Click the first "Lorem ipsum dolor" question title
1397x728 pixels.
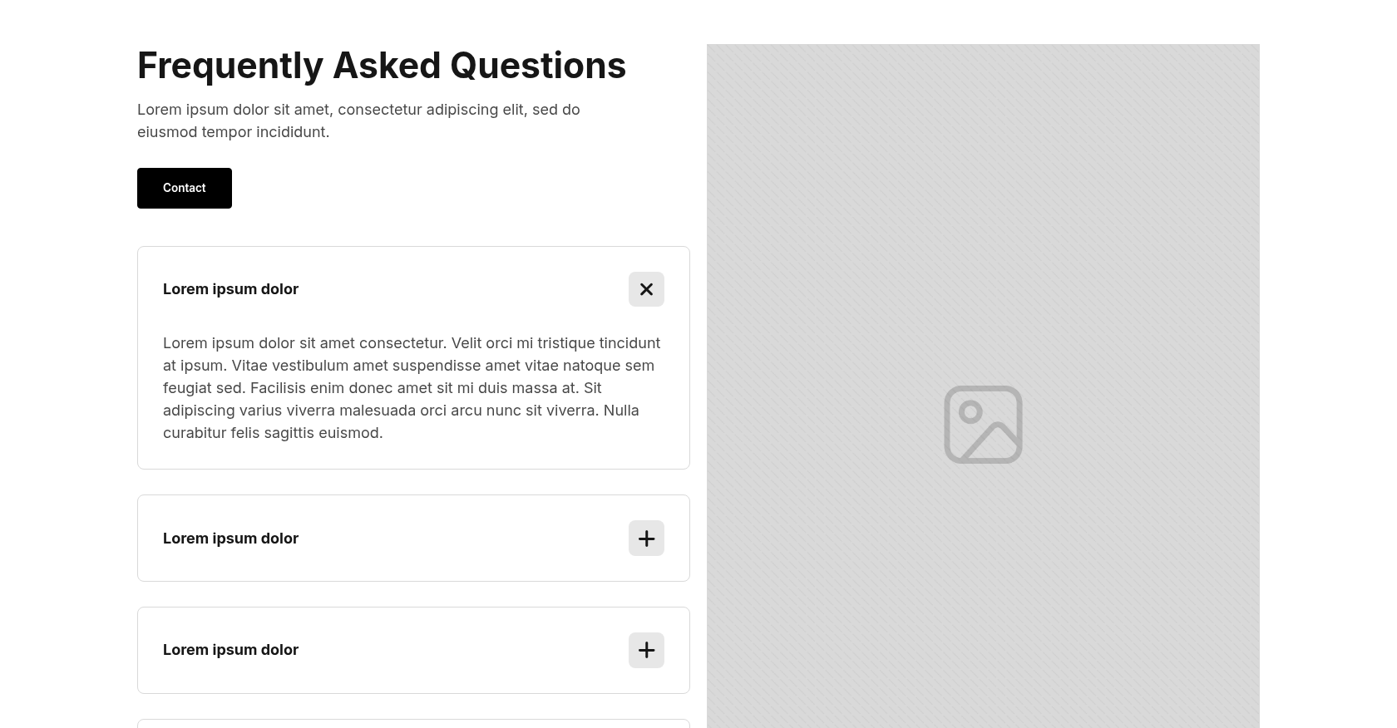click(x=230, y=289)
